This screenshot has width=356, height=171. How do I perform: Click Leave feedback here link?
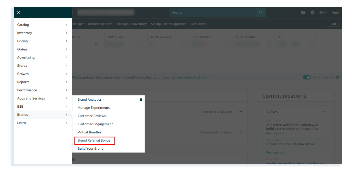coord(193,77)
